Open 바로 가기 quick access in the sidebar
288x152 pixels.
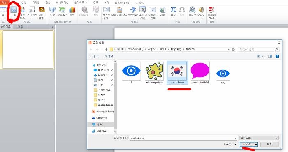(100, 65)
